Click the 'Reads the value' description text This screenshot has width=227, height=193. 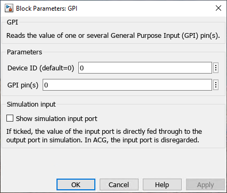pyautogui.click(x=113, y=36)
